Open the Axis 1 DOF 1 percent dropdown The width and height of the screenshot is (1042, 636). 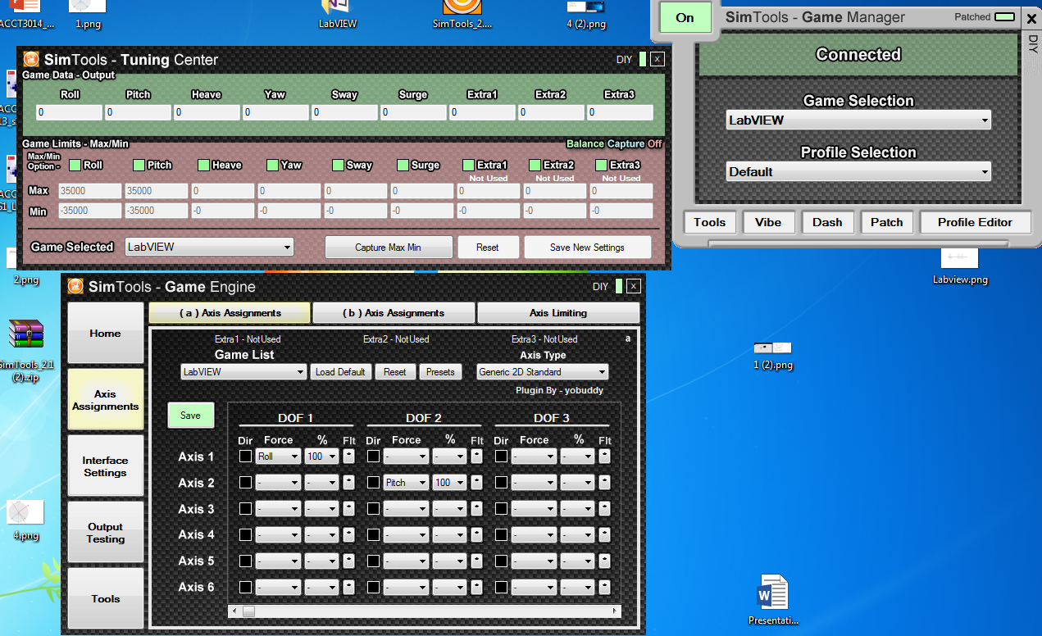click(321, 457)
